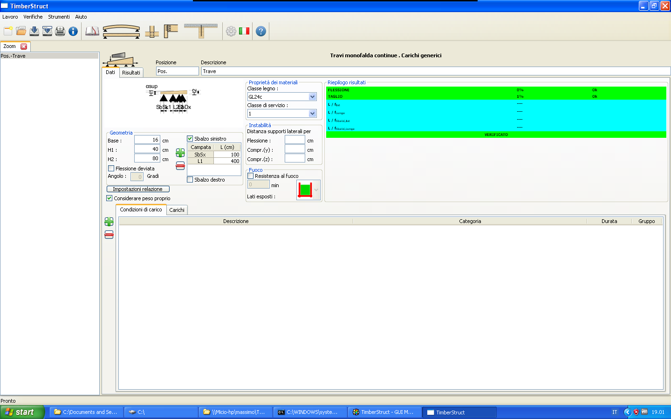Click the Base width input field
671x419 pixels.
click(x=147, y=140)
